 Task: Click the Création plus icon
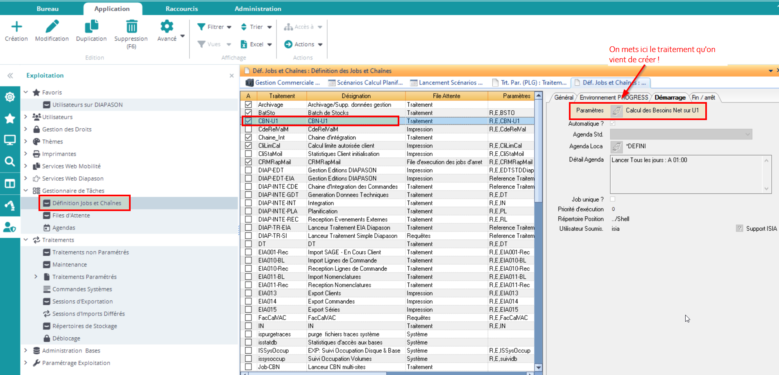pos(16,27)
